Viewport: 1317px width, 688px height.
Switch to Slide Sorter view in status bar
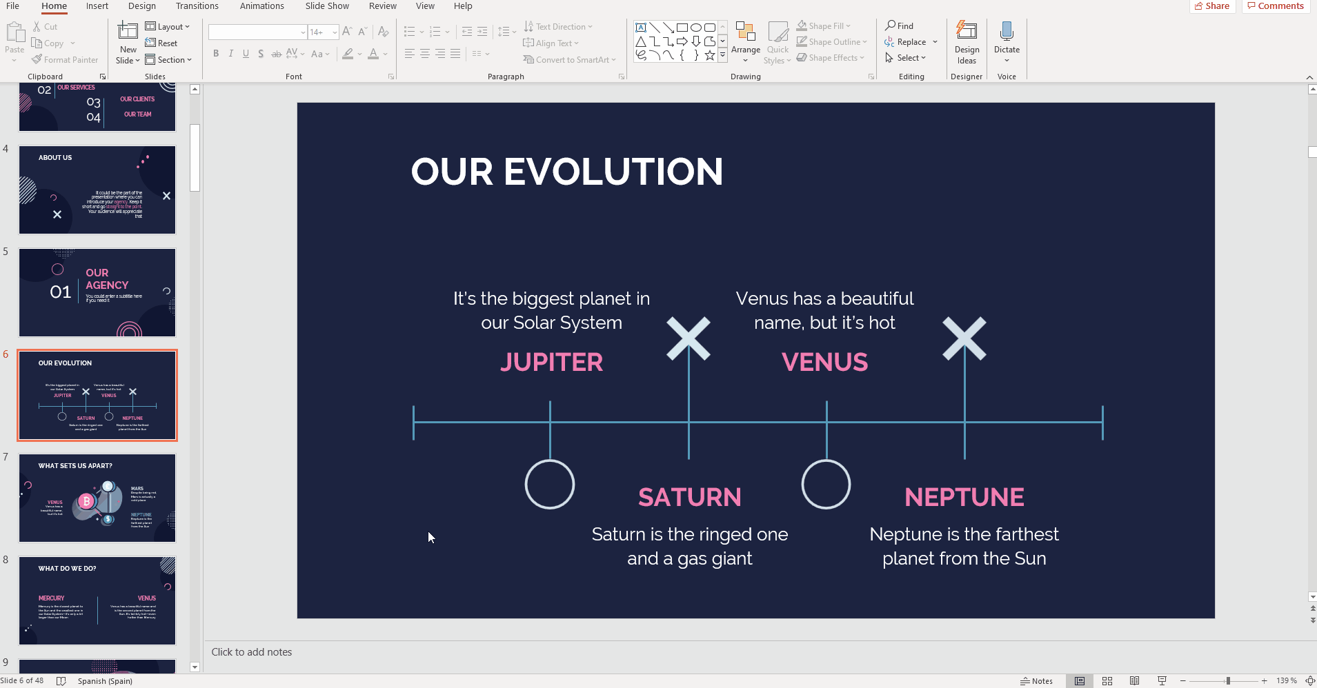pyautogui.click(x=1107, y=681)
